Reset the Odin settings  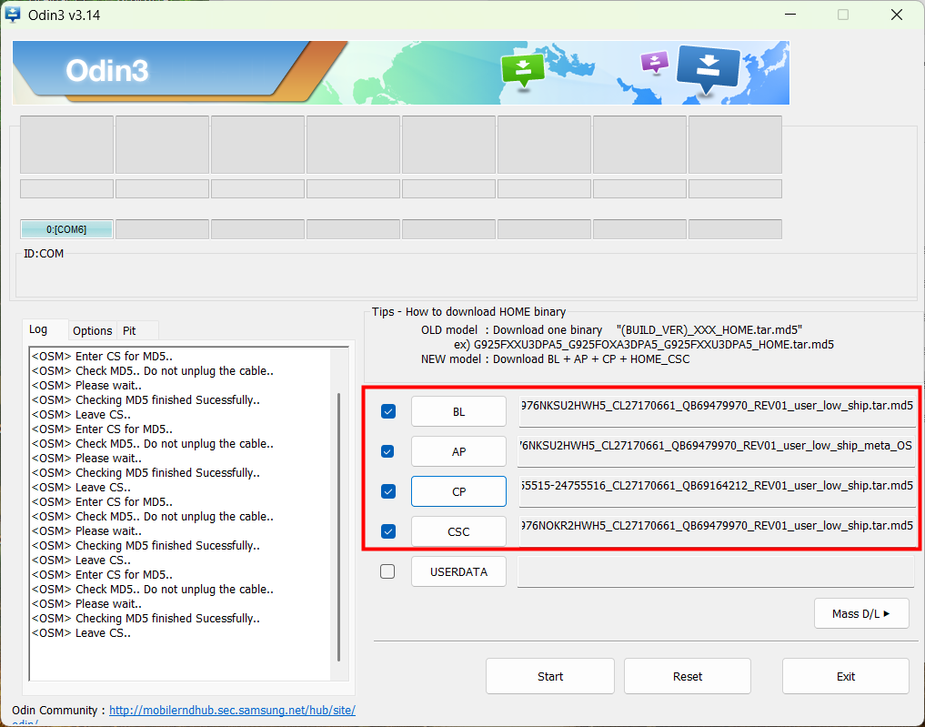(688, 676)
